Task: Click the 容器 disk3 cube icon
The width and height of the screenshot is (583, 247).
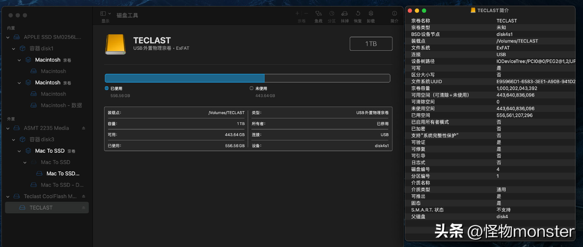Action: 22,139
